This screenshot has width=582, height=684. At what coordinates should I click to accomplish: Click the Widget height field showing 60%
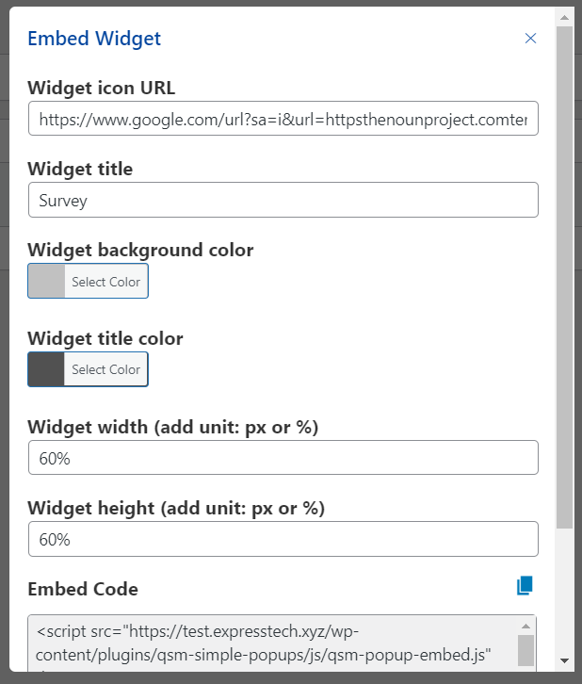click(283, 539)
